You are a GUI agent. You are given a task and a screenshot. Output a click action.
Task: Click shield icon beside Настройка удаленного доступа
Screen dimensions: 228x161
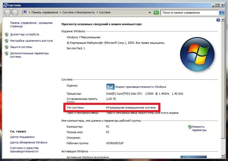click(7, 41)
